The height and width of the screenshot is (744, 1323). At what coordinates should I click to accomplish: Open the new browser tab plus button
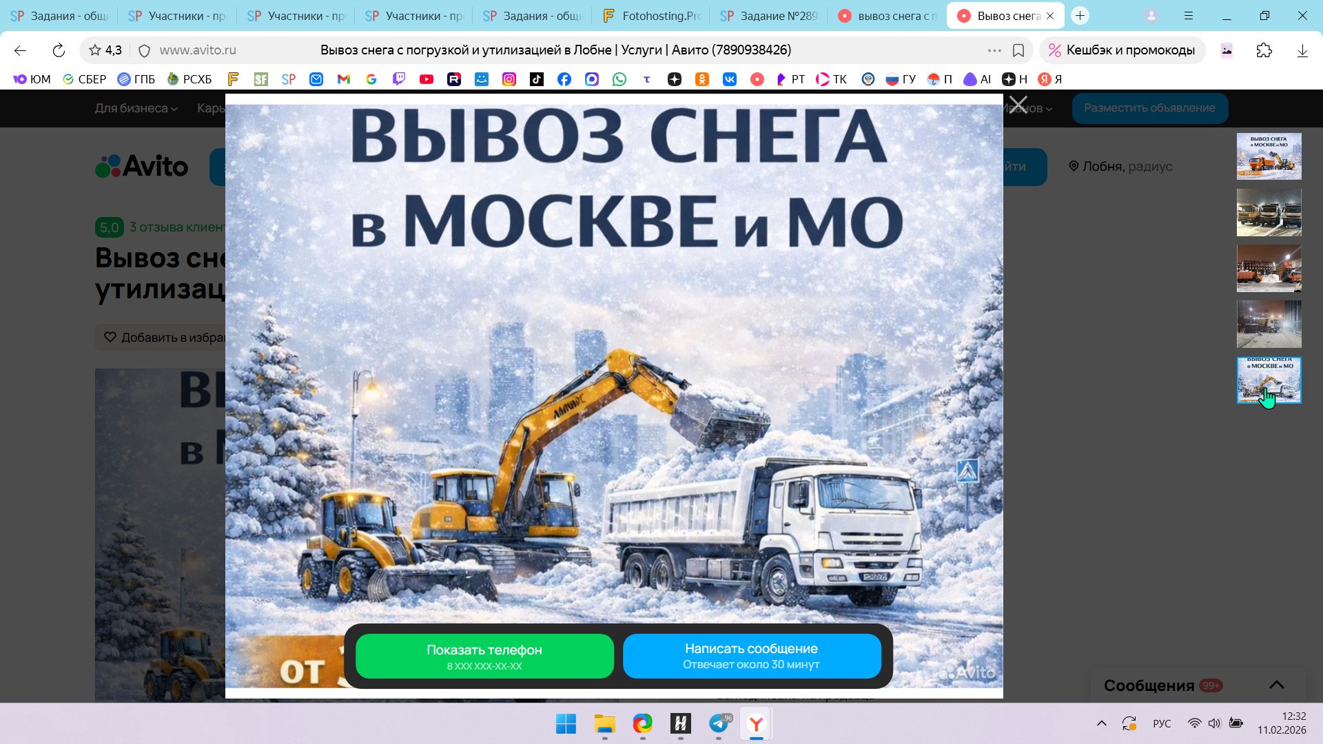click(1080, 15)
